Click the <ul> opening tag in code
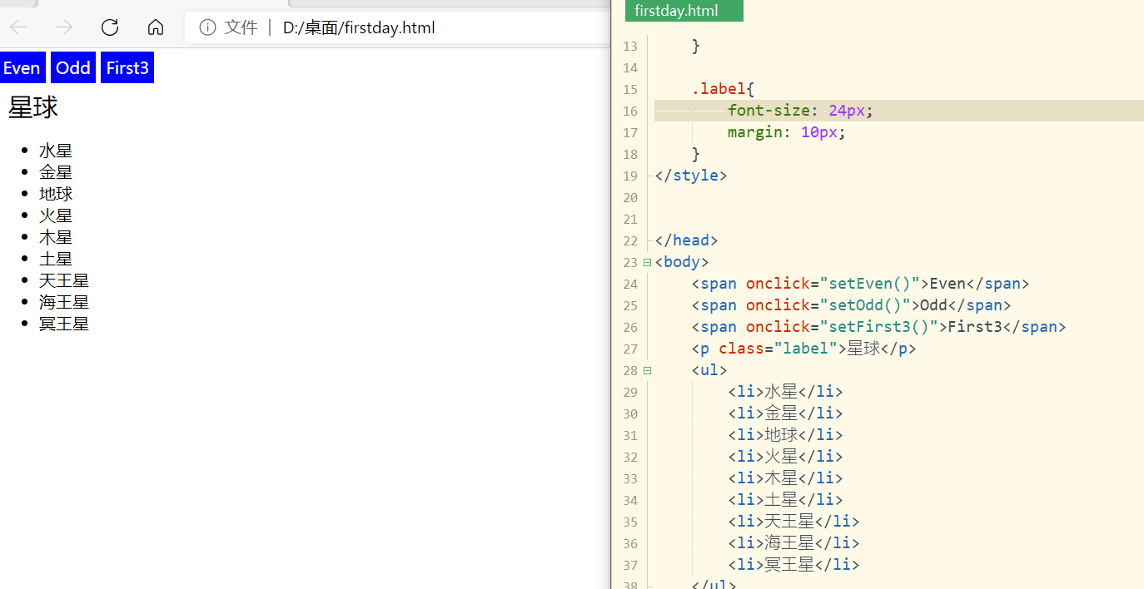 coord(709,370)
